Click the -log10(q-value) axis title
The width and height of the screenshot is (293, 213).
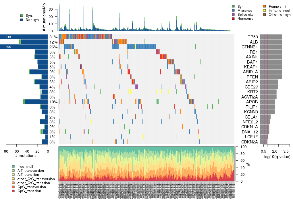tap(276, 157)
